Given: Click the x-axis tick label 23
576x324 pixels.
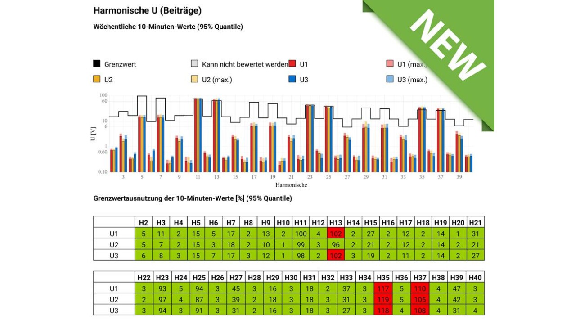Looking at the screenshot, I should click(310, 177).
